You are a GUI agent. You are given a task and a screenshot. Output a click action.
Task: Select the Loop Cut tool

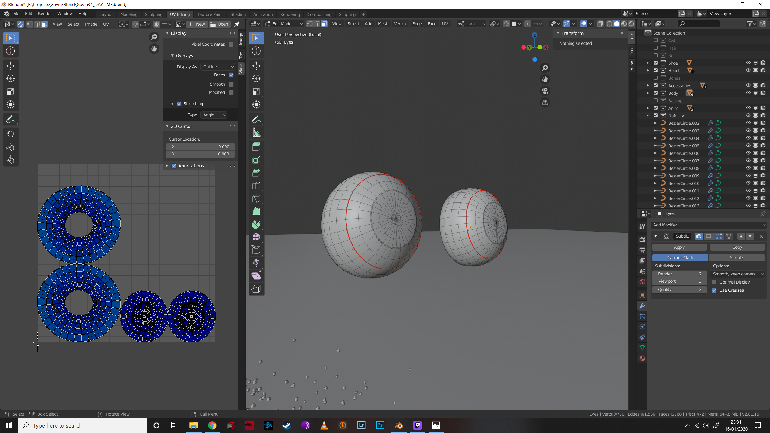coord(256,186)
